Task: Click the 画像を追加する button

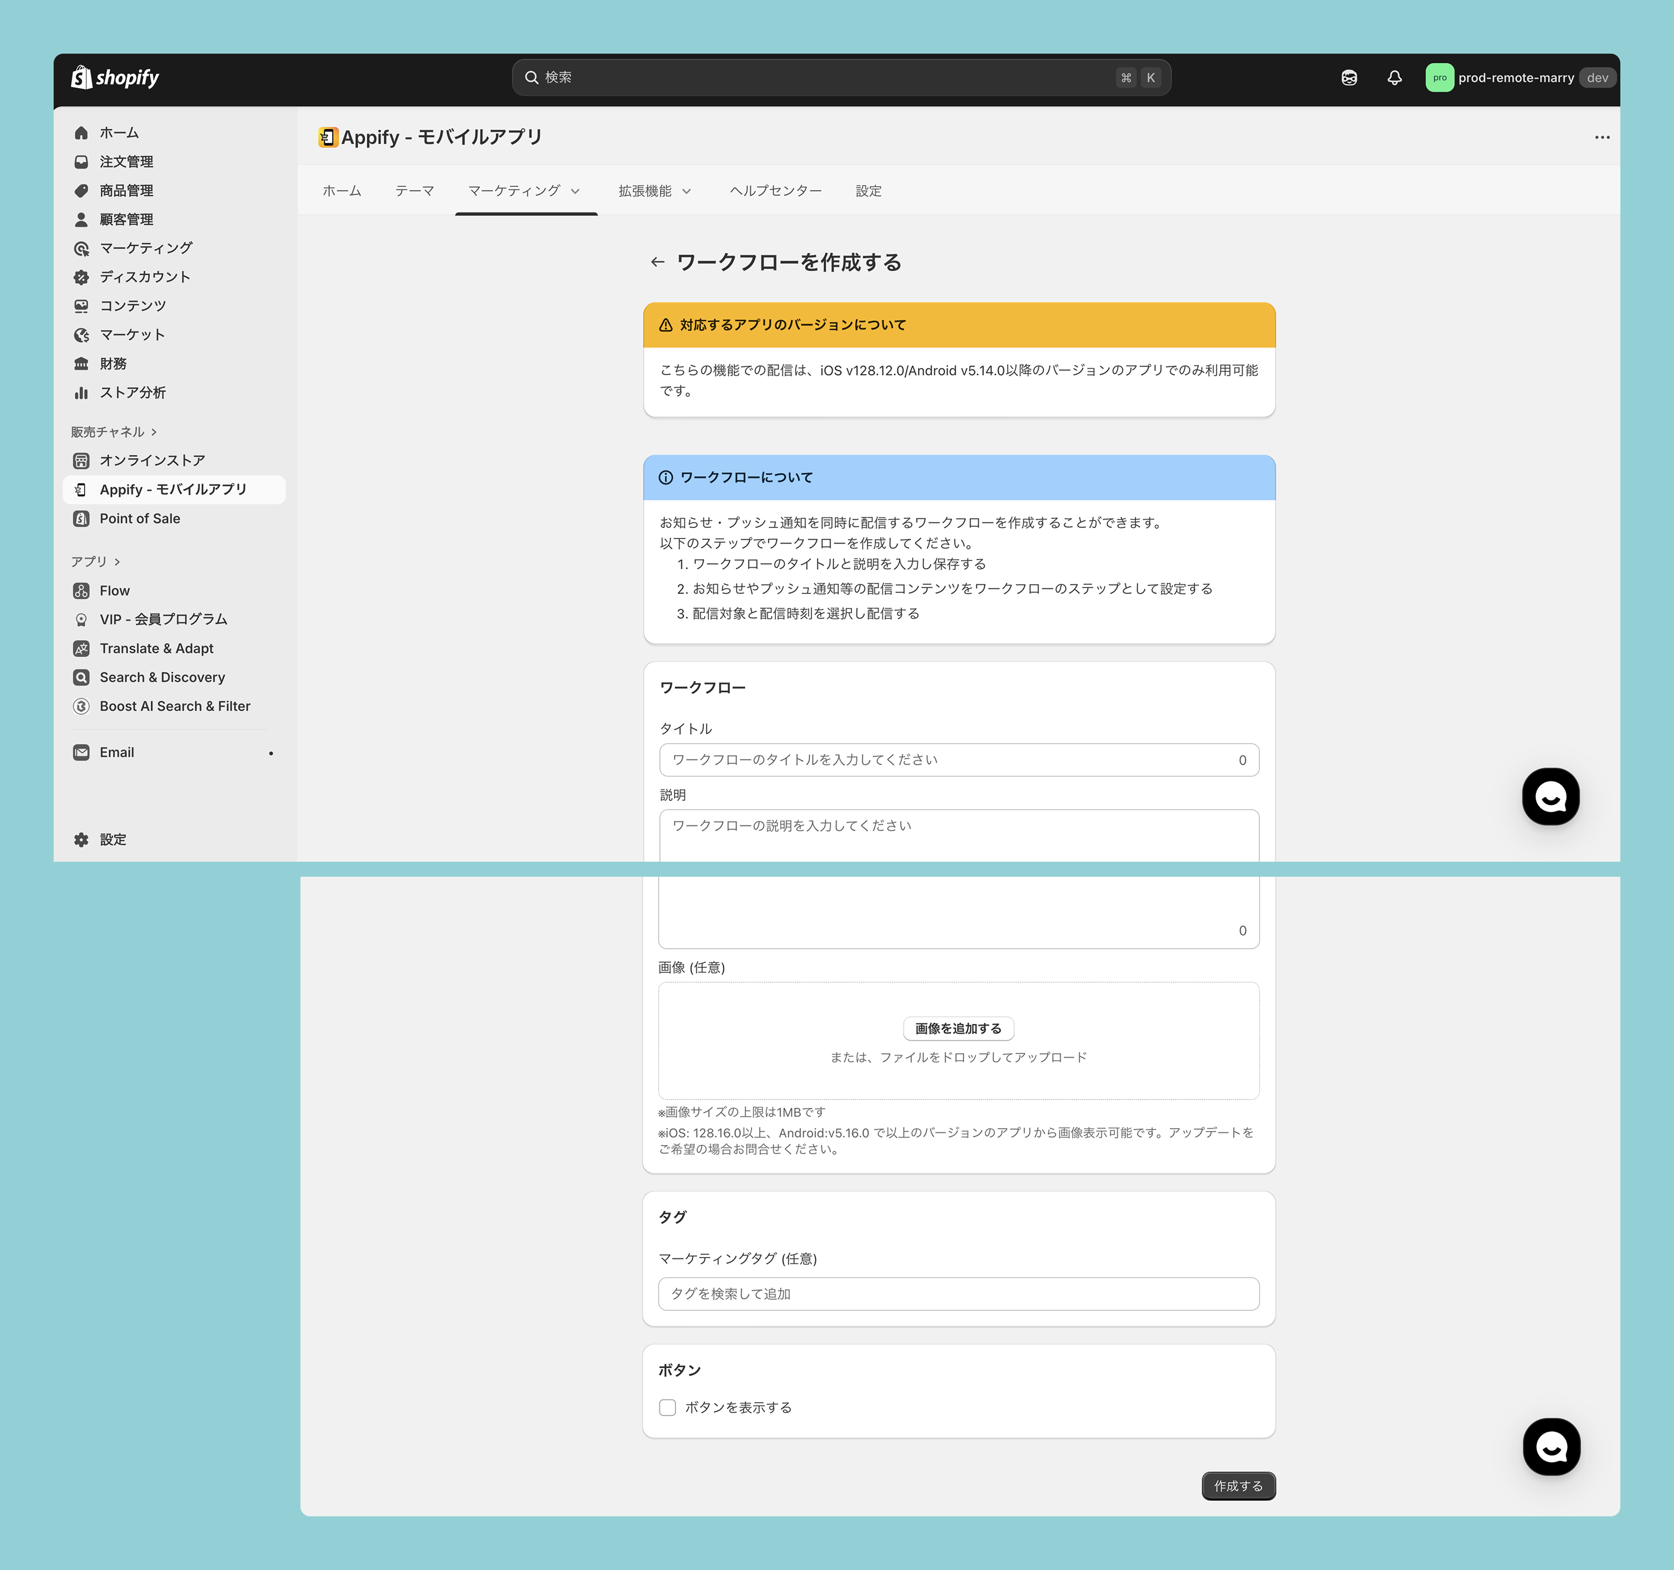Action: tap(958, 1029)
